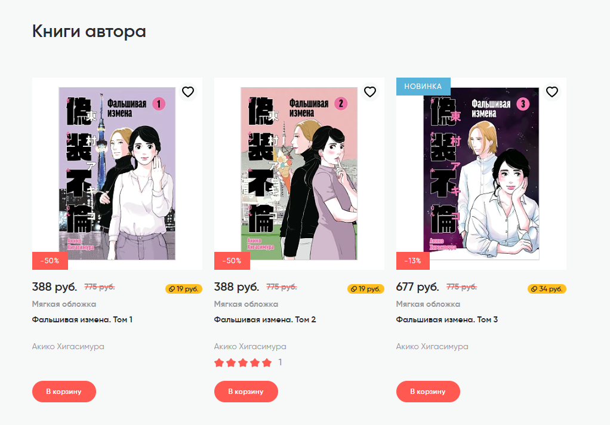The width and height of the screenshot is (610, 425).
Task: Add Том 1 to cart with В корзину
Action: coord(64,392)
